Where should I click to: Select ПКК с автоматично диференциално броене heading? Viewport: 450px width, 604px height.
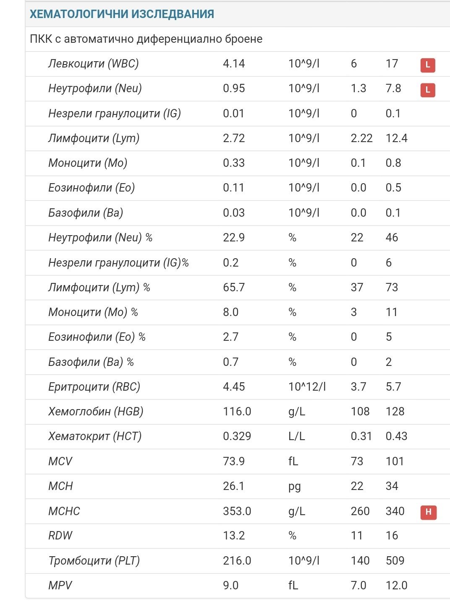click(x=146, y=39)
